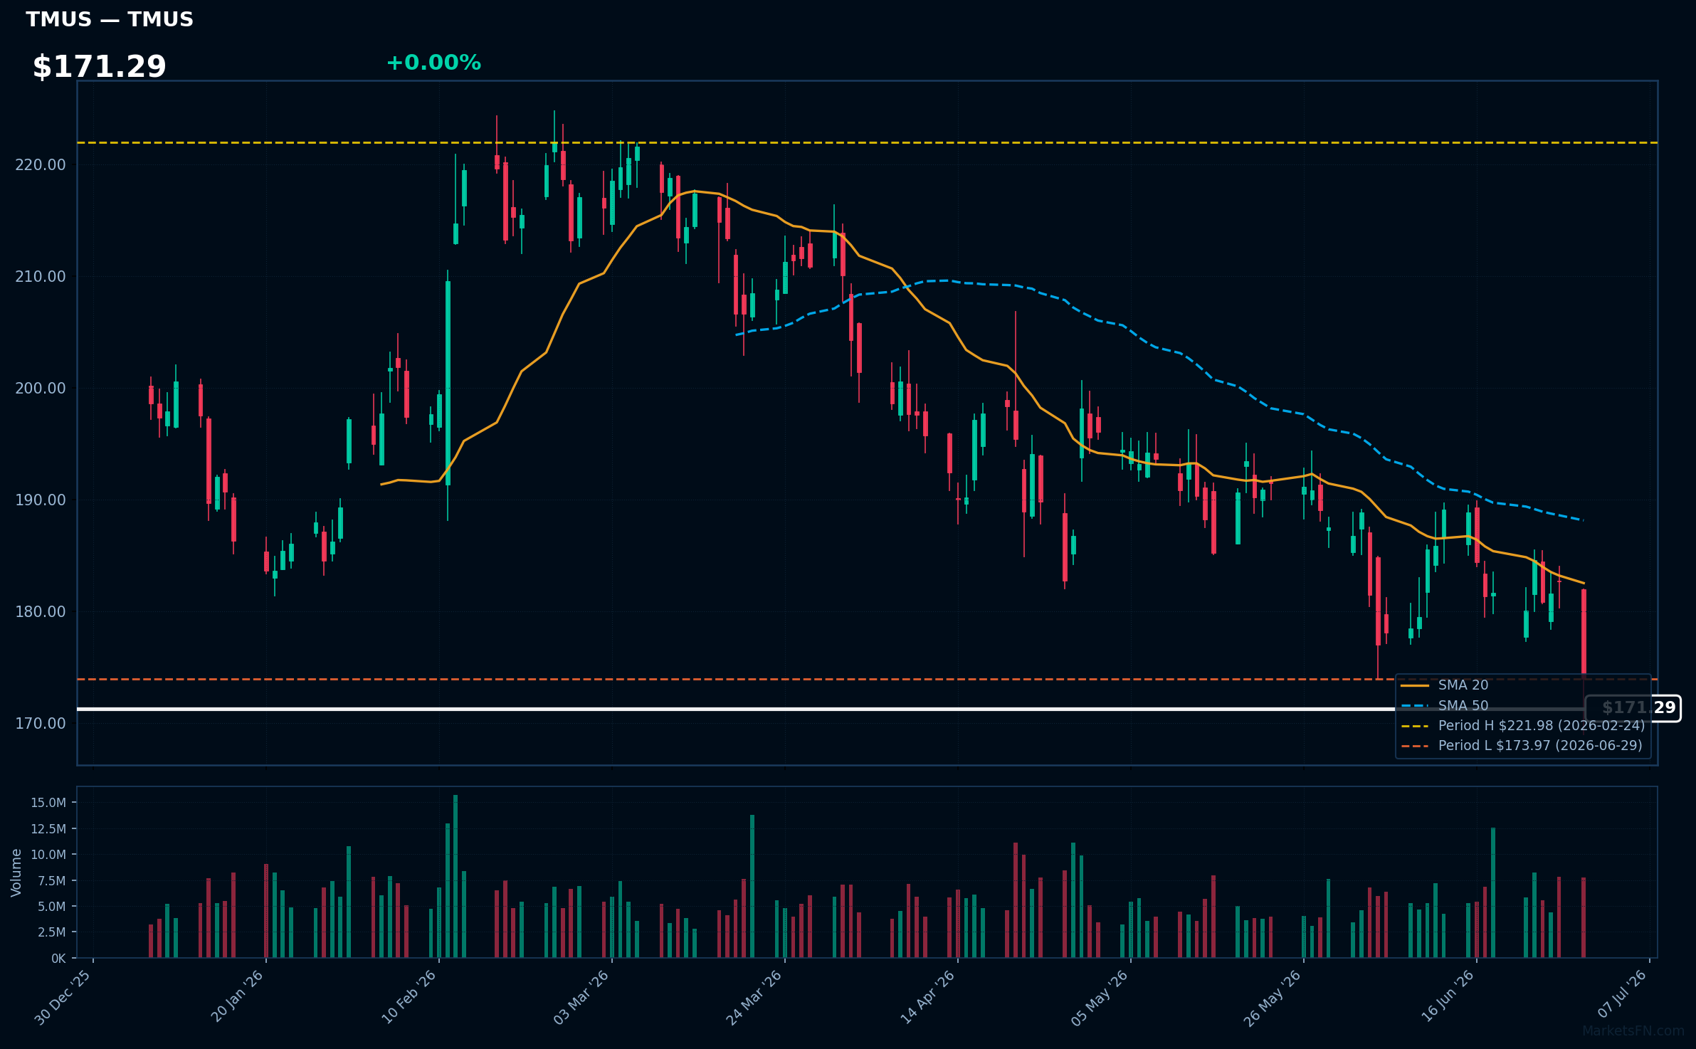1696x1049 pixels.
Task: Click the 5.0M volume axis label
Action: (52, 907)
